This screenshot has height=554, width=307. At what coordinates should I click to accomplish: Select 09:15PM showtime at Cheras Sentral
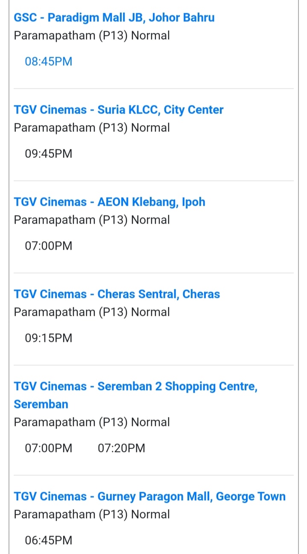(x=49, y=338)
